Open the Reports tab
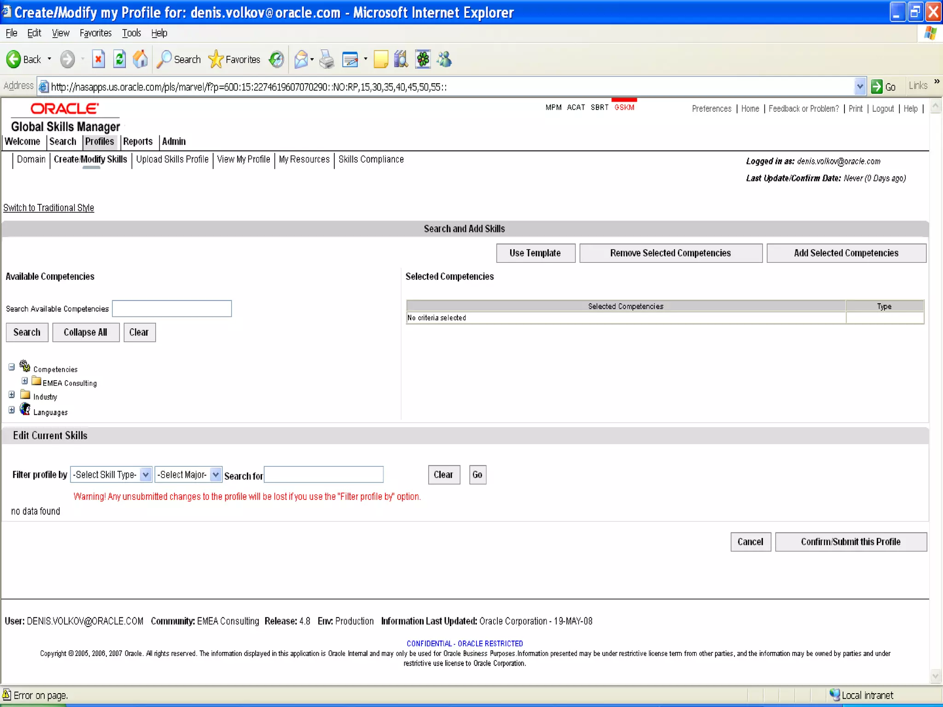The width and height of the screenshot is (943, 707). (138, 142)
